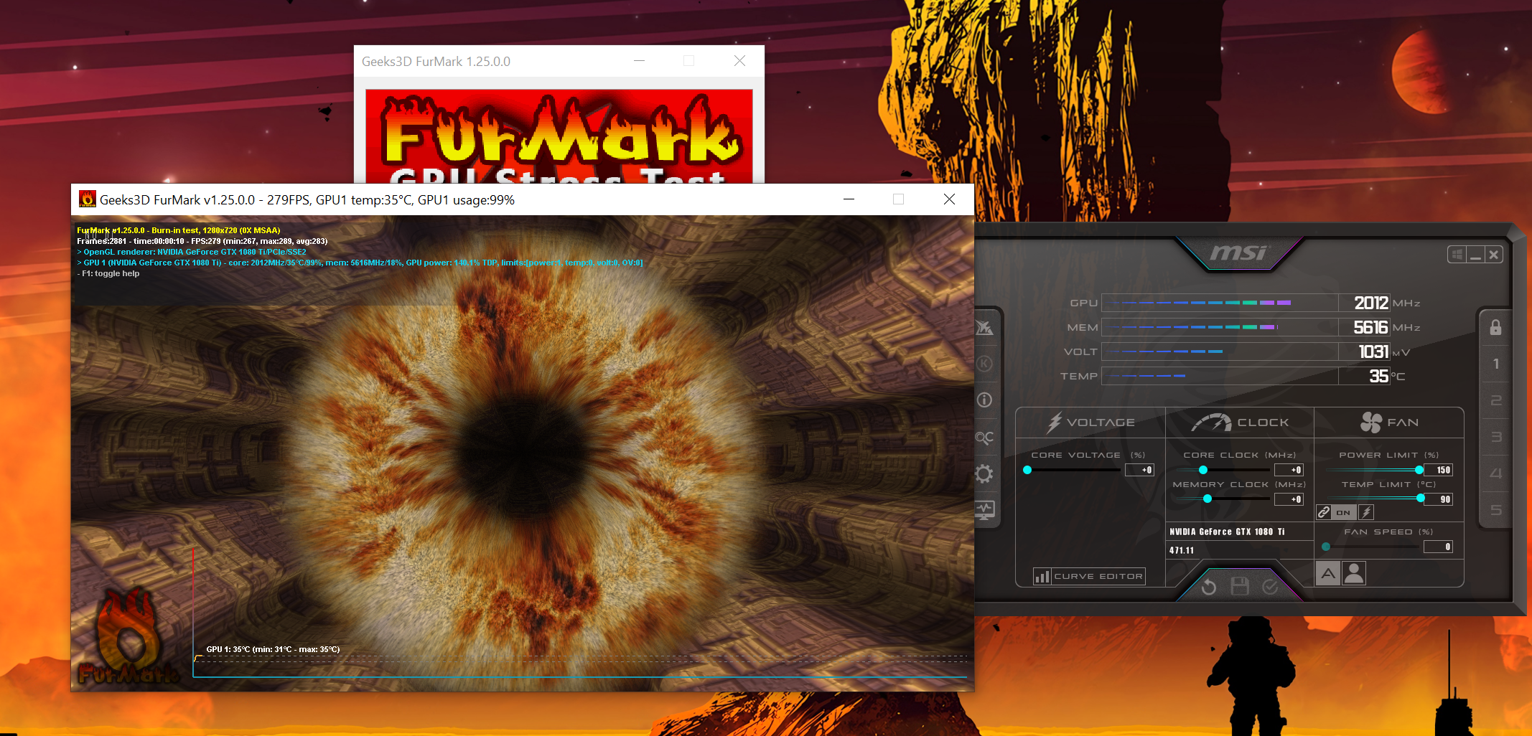Image resolution: width=1532 pixels, height=736 pixels.
Task: Click driver version 471.11 text
Action: point(1182,550)
